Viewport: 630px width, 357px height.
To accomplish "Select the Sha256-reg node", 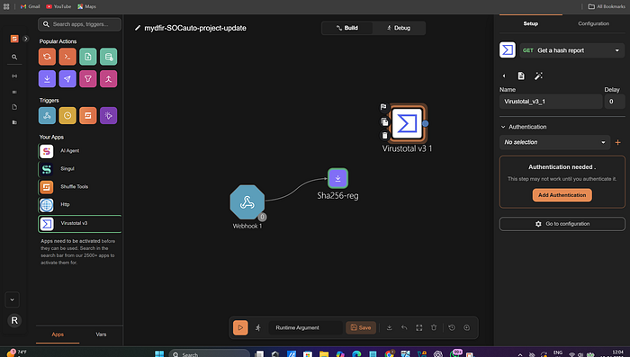I will coord(337,178).
